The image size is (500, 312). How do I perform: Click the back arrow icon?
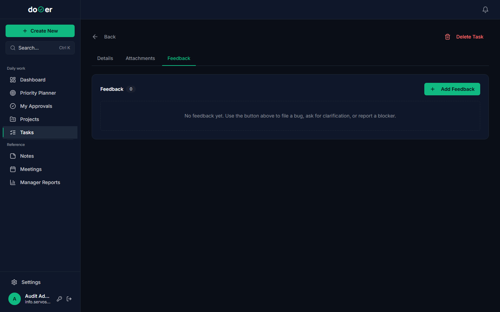(95, 37)
